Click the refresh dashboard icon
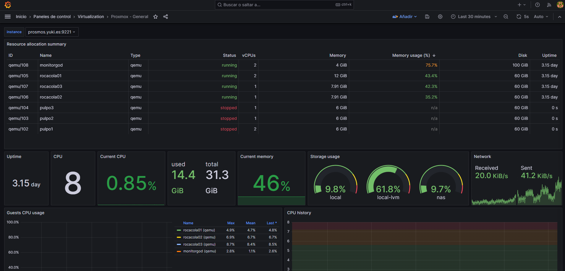The height and width of the screenshot is (271, 565). 519,17
